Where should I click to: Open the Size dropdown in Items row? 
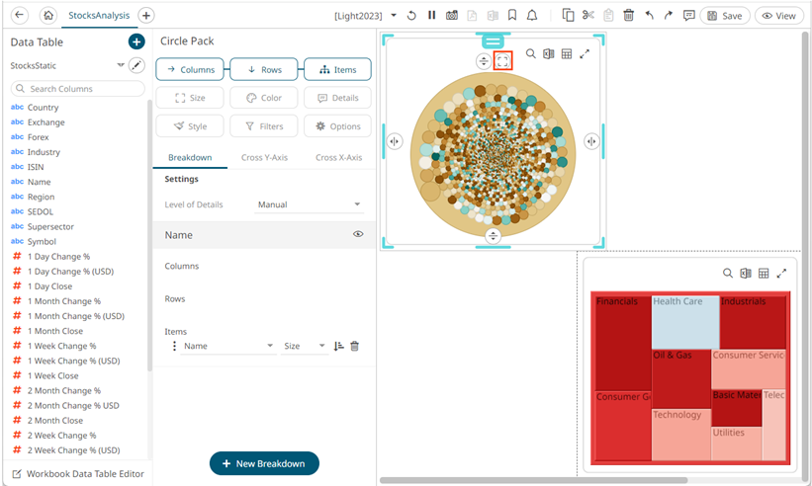[305, 347]
